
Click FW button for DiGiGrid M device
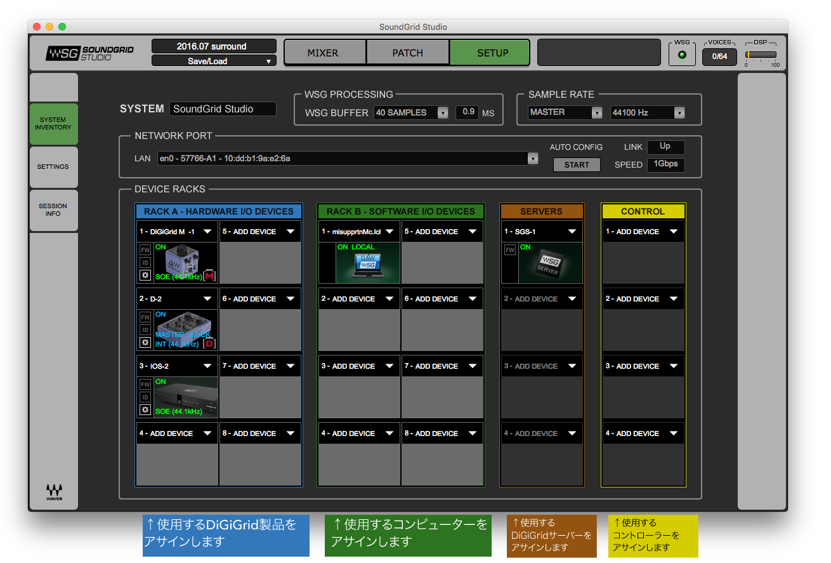click(145, 250)
